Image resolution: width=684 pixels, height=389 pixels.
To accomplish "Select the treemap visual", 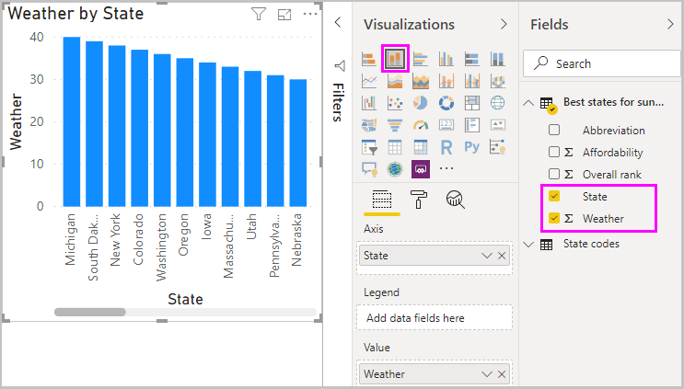I will click(x=472, y=103).
